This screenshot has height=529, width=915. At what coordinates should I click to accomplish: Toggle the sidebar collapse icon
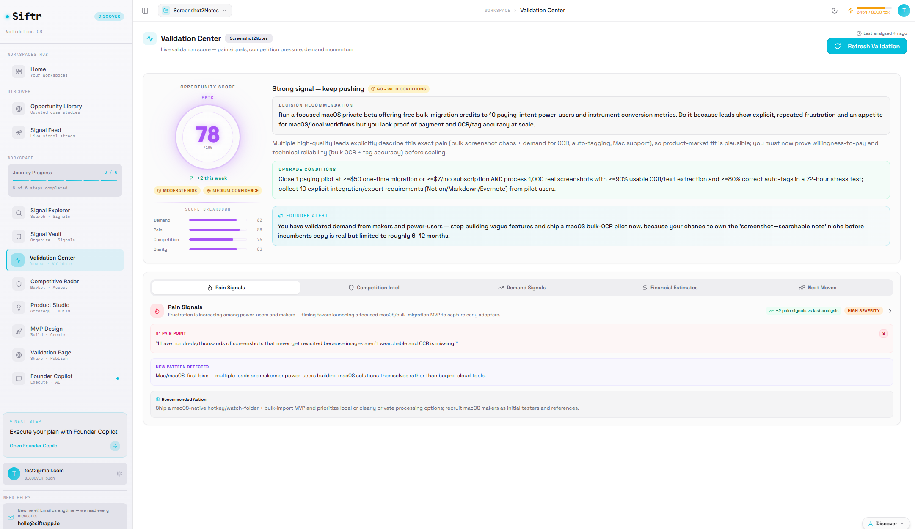(x=145, y=11)
